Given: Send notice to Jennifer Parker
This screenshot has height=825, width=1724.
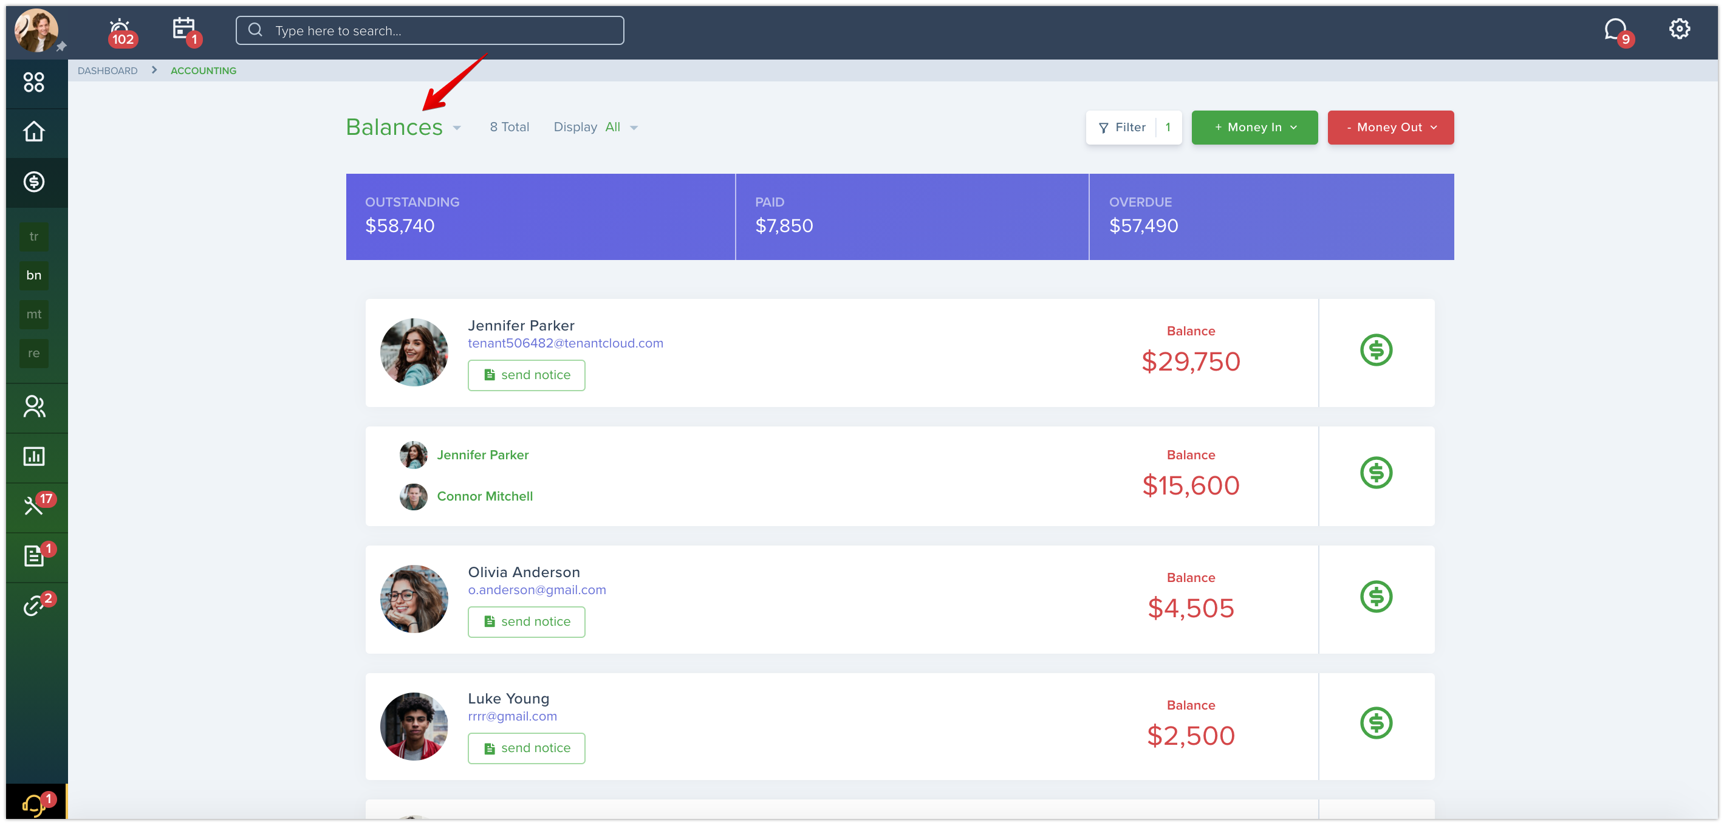Looking at the screenshot, I should (x=526, y=375).
